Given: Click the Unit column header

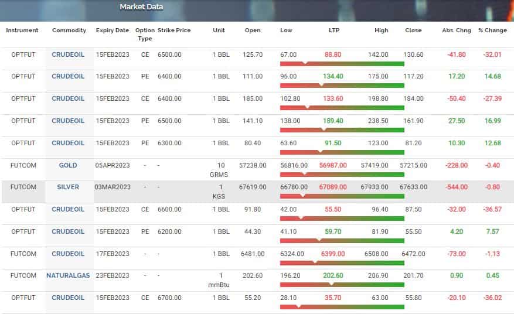Looking at the screenshot, I should click(x=219, y=30).
